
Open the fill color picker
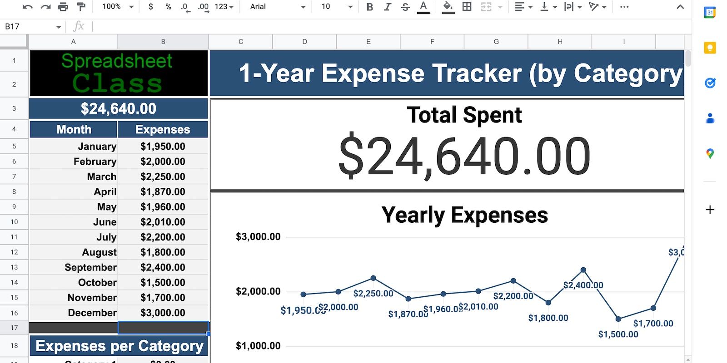[448, 7]
